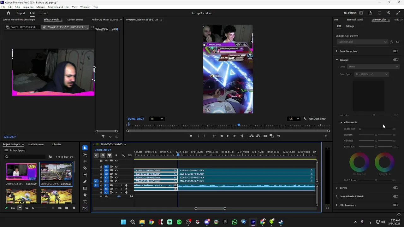Click the Shadow Tint color wheel
The width and height of the screenshot is (404, 227).
tap(359, 162)
